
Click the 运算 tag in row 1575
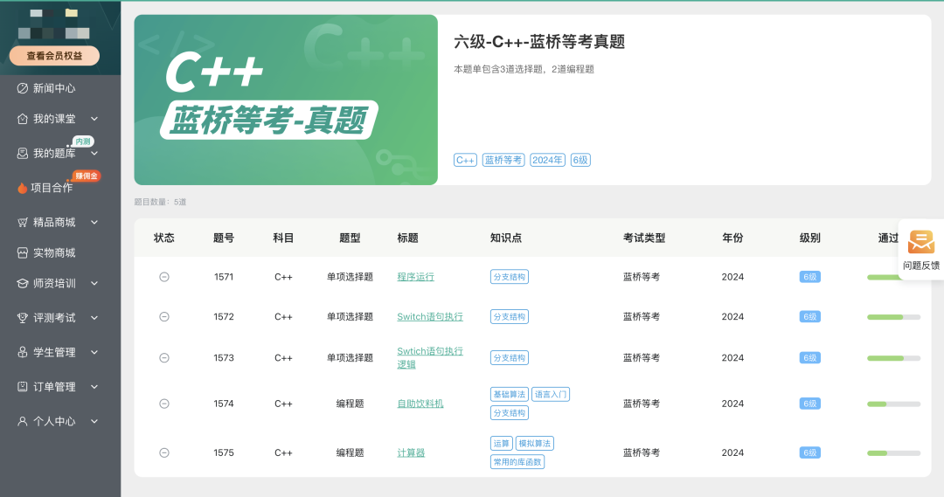pyautogui.click(x=502, y=444)
